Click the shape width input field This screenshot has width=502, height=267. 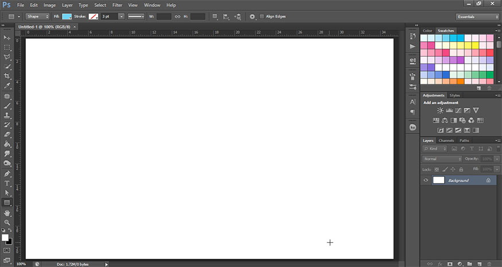(164, 17)
